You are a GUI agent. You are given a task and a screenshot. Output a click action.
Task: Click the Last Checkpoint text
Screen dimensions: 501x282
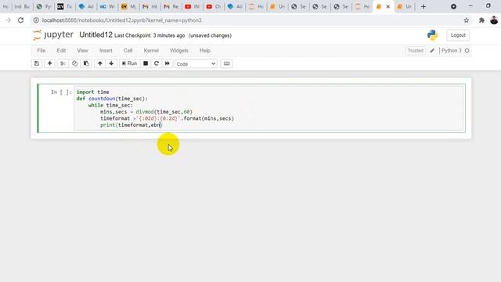point(150,35)
